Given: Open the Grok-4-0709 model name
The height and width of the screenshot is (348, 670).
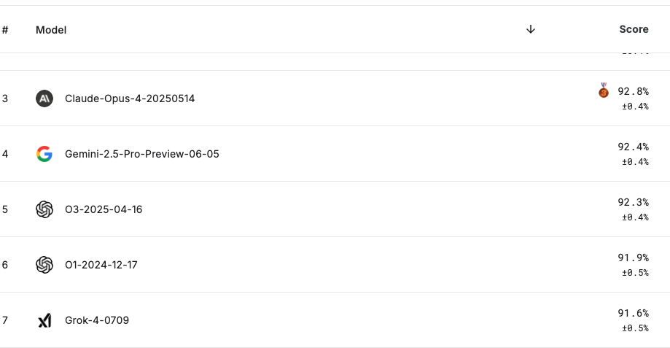Looking at the screenshot, I should click(x=97, y=320).
